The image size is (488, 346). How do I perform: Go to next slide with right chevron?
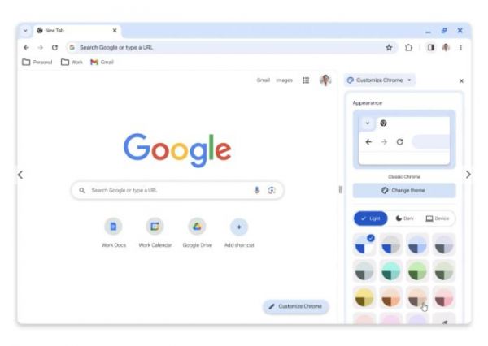[x=468, y=175]
